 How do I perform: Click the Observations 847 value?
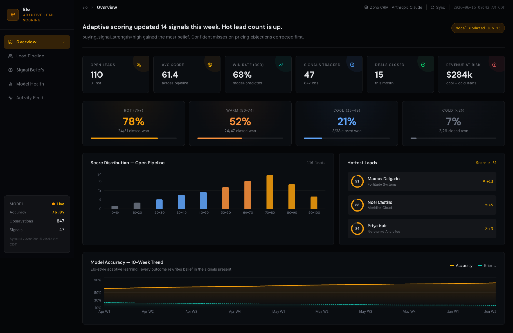click(60, 221)
